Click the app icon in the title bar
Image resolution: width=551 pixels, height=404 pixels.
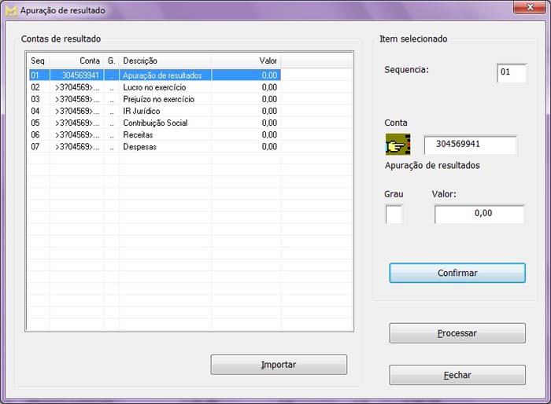11,11
